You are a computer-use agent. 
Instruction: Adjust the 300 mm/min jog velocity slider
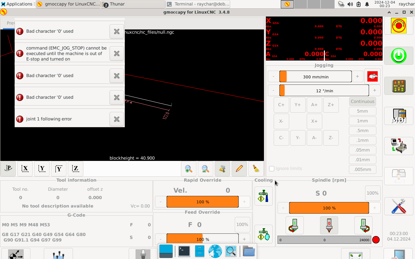pos(315,77)
